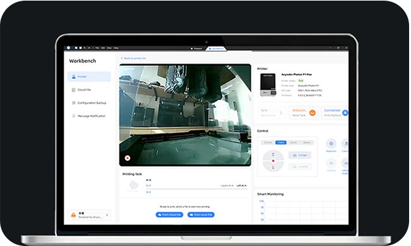Click the orange account avatar icon

[73, 215]
